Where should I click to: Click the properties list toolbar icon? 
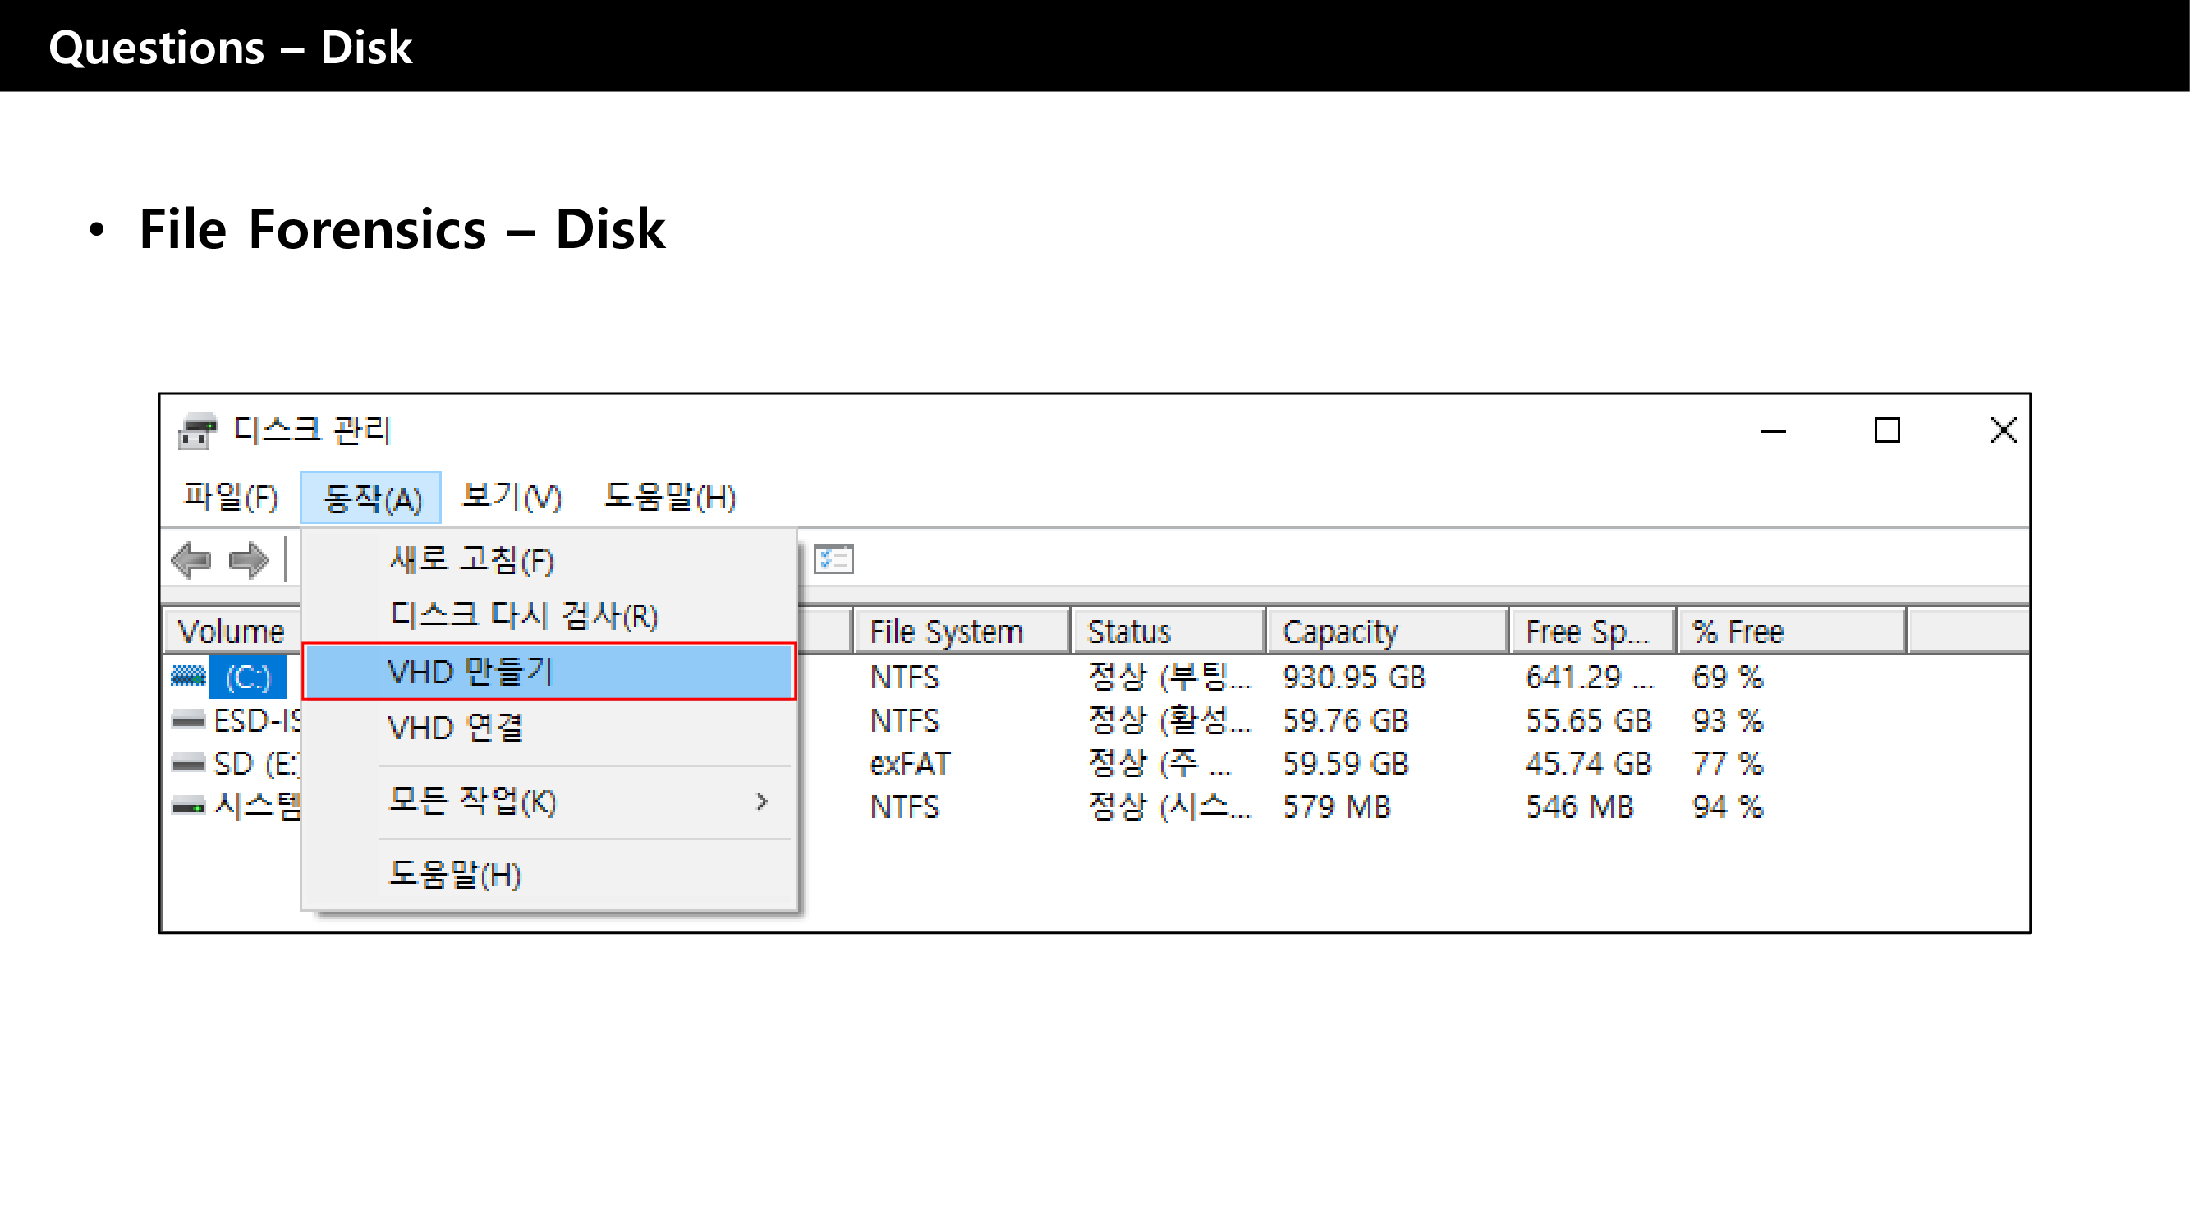click(833, 559)
